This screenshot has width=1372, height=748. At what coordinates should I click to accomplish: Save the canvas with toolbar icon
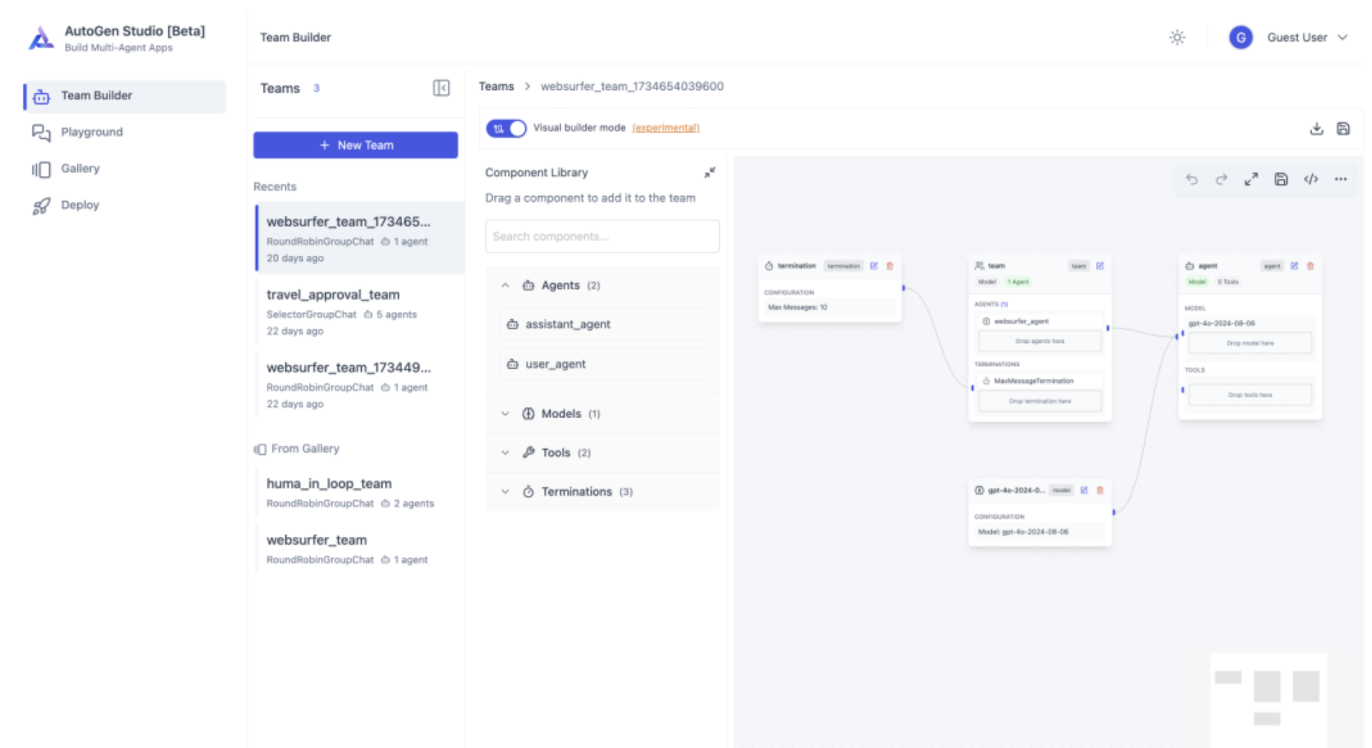1280,179
